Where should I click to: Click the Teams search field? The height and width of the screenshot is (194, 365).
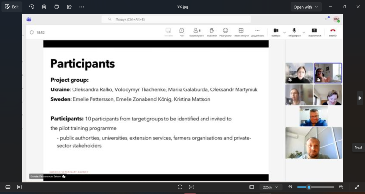click(176, 19)
